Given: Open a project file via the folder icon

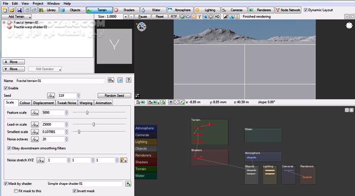Looking at the screenshot, I should 12,10.
